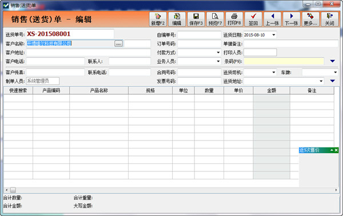Go to previous order with 上一张
This screenshot has width=343, height=216.
272,19
